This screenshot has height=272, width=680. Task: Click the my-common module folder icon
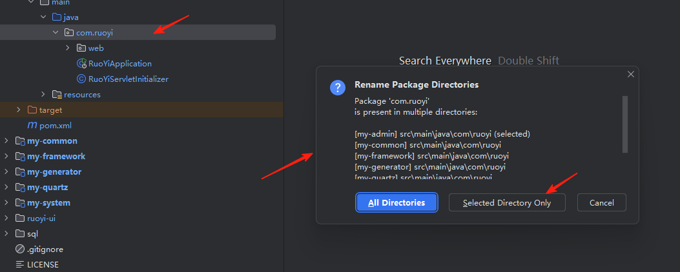click(x=19, y=141)
